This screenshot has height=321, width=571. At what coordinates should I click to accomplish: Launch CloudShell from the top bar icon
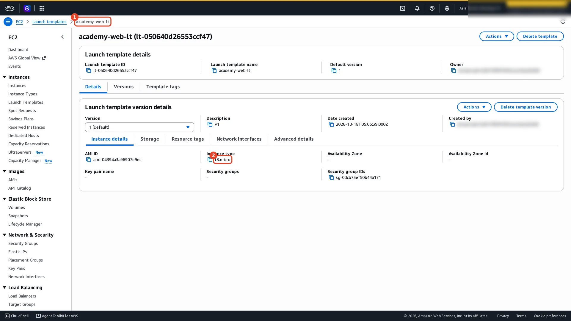(x=403, y=8)
